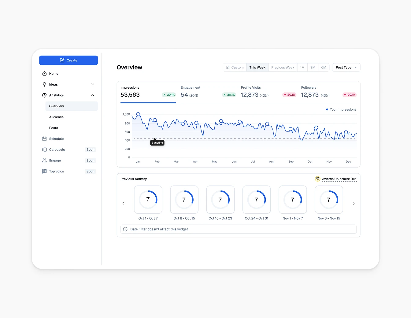
Task: Open Ideas from the sidebar lightbulb icon
Action: (45, 84)
